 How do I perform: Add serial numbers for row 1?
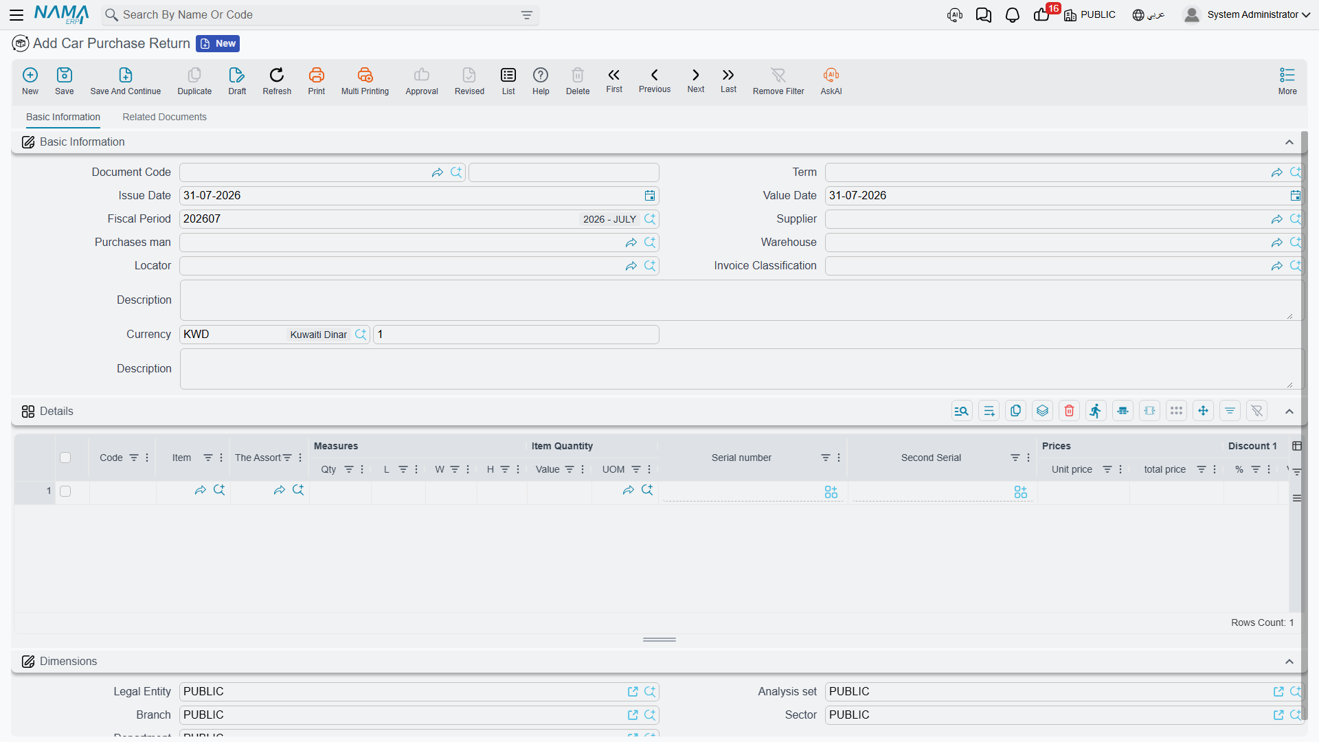point(831,492)
